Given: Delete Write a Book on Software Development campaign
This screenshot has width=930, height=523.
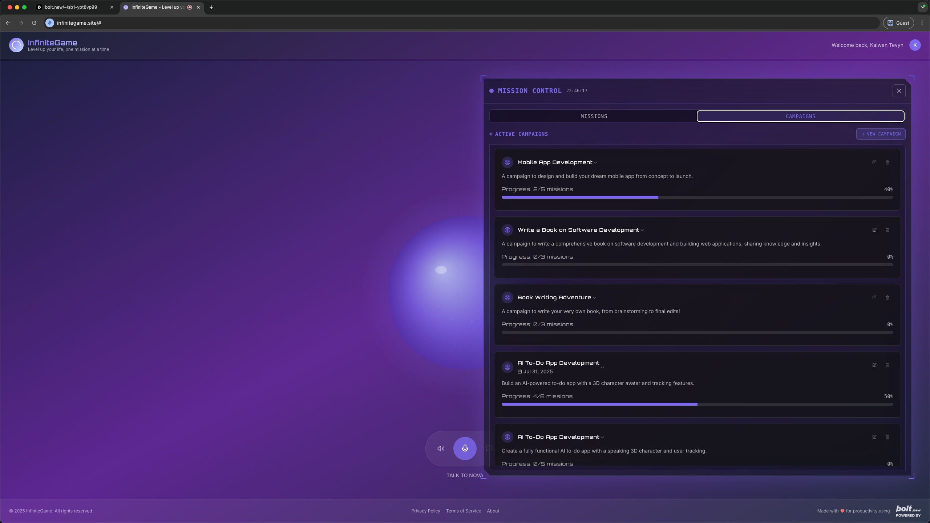Looking at the screenshot, I should pyautogui.click(x=887, y=230).
